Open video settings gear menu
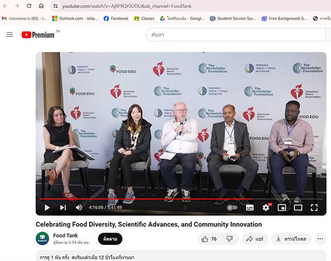Screen dimensions: 331x261 [x=266, y=208]
